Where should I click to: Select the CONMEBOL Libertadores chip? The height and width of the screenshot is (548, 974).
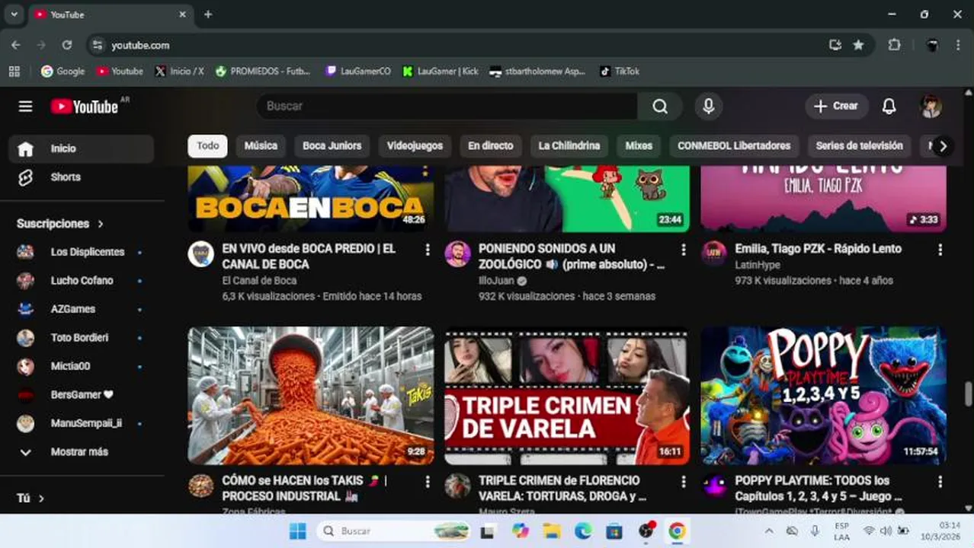click(734, 146)
